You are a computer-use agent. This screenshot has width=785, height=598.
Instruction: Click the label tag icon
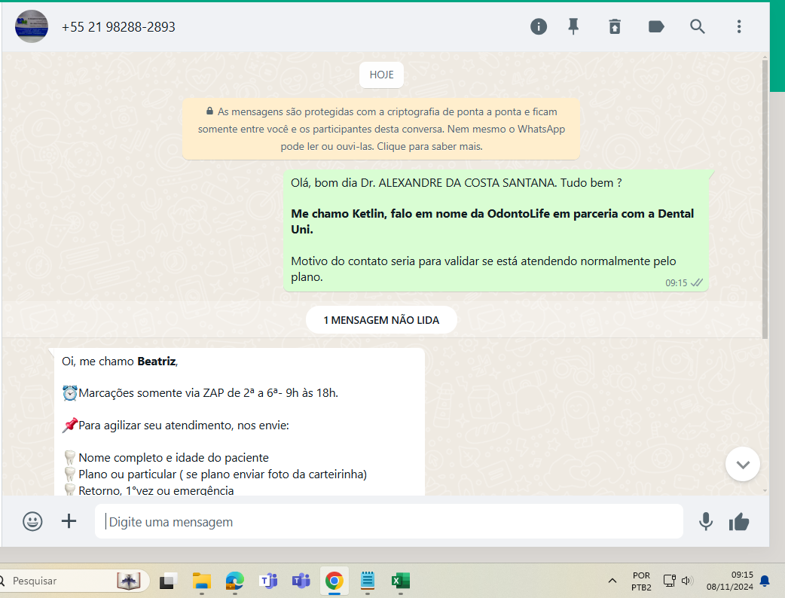click(x=656, y=26)
